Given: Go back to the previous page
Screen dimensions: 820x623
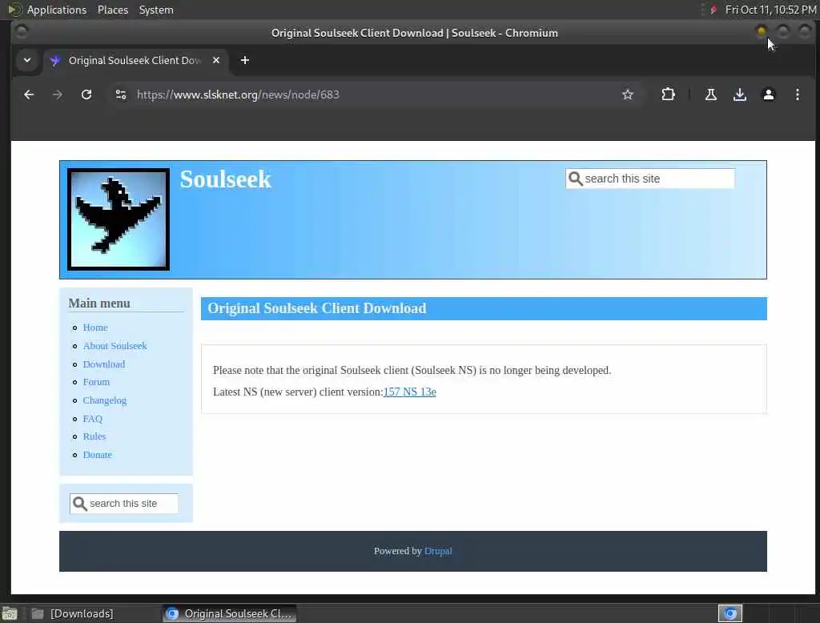Looking at the screenshot, I should click(x=29, y=94).
